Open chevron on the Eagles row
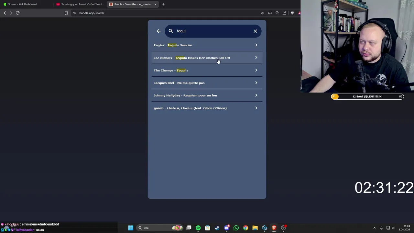 [256, 45]
